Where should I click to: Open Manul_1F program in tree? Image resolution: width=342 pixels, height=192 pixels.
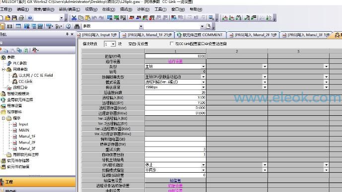click(x=27, y=137)
